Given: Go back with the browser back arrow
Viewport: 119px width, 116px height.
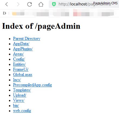Looking at the screenshot, I should pyautogui.click(x=7, y=4).
